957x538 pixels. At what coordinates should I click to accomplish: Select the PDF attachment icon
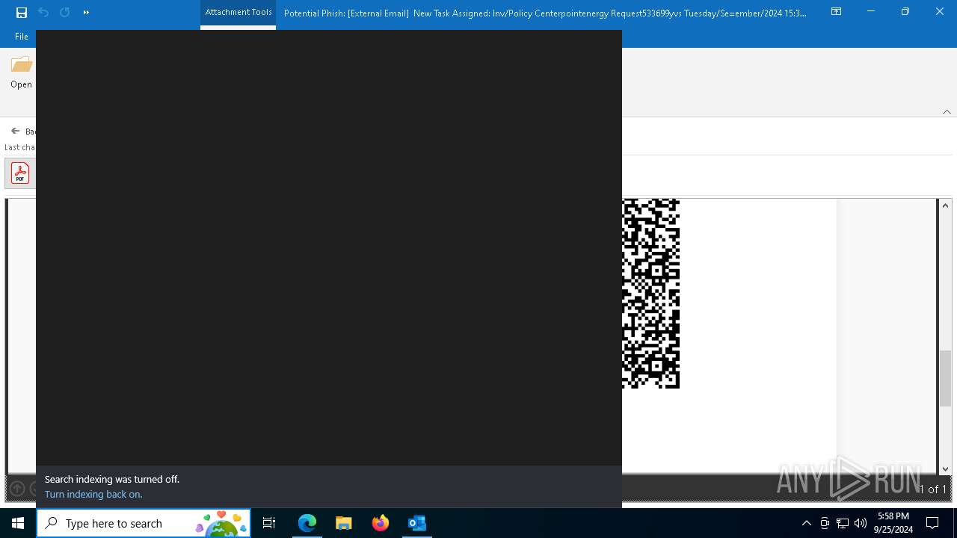point(20,173)
